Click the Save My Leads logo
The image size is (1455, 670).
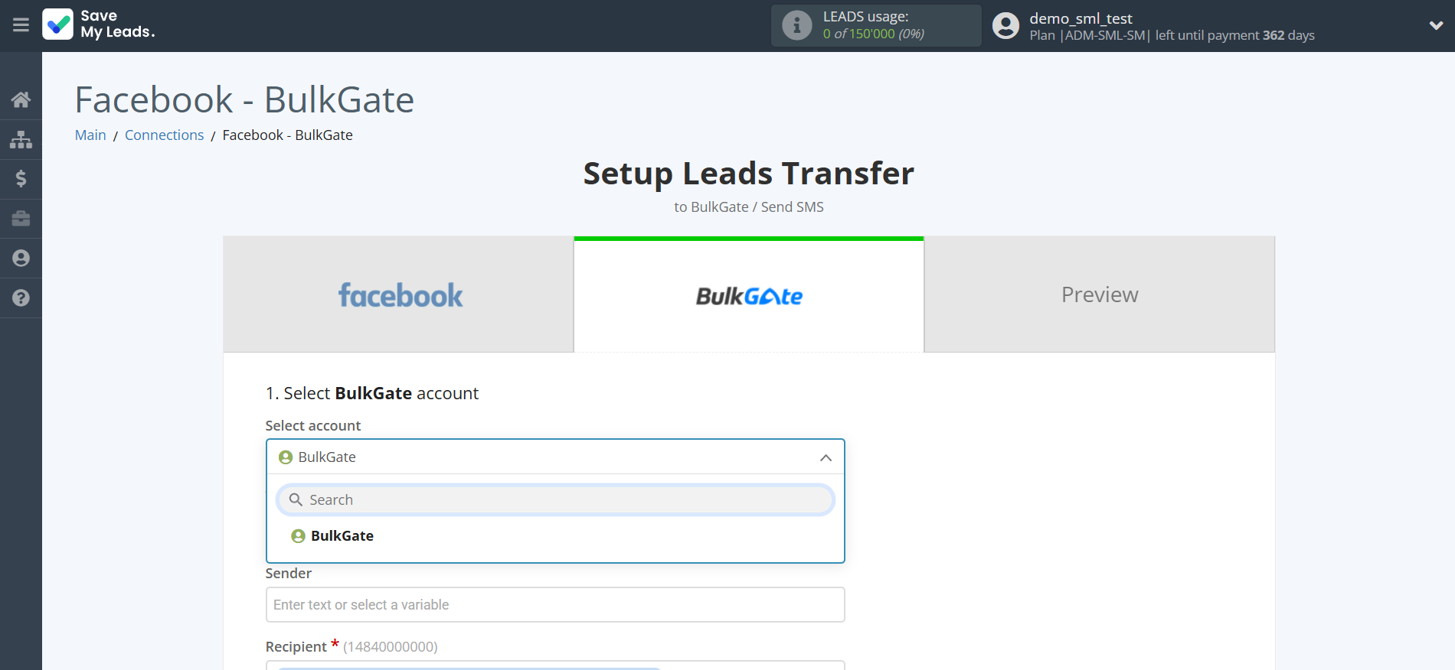tap(99, 24)
